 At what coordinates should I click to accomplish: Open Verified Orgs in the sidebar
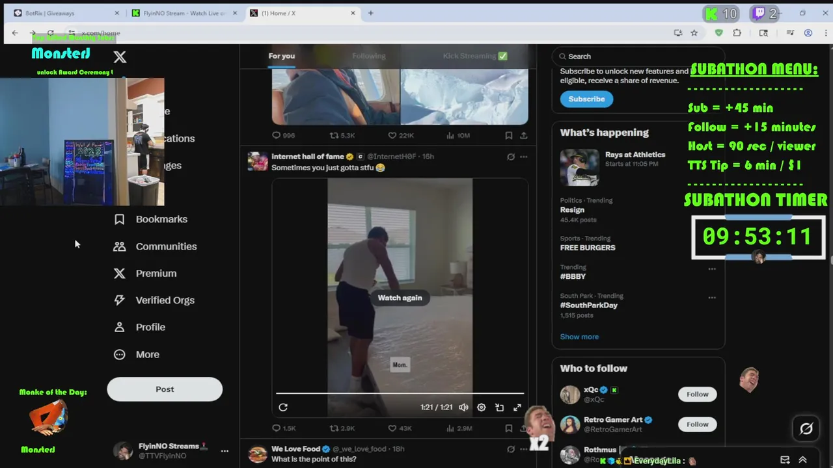click(154, 300)
